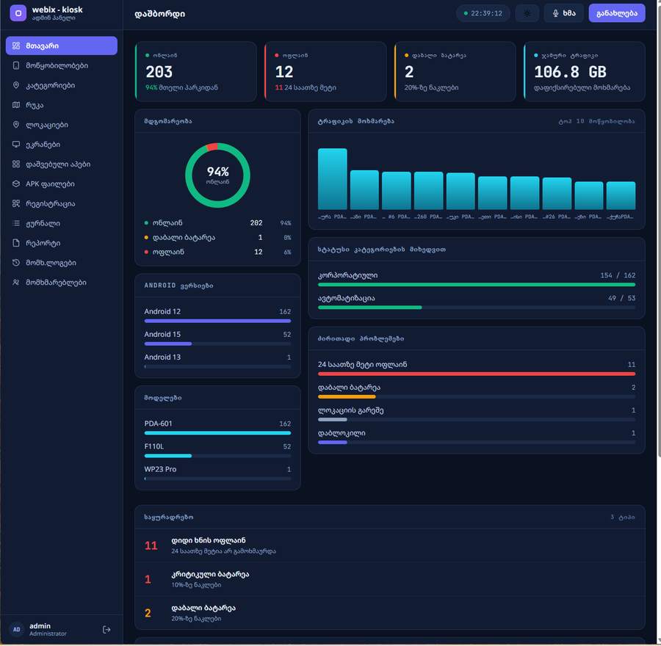The image size is (661, 646).
Task: Open the ოფლაინ 12 summary card
Action: tap(325, 71)
